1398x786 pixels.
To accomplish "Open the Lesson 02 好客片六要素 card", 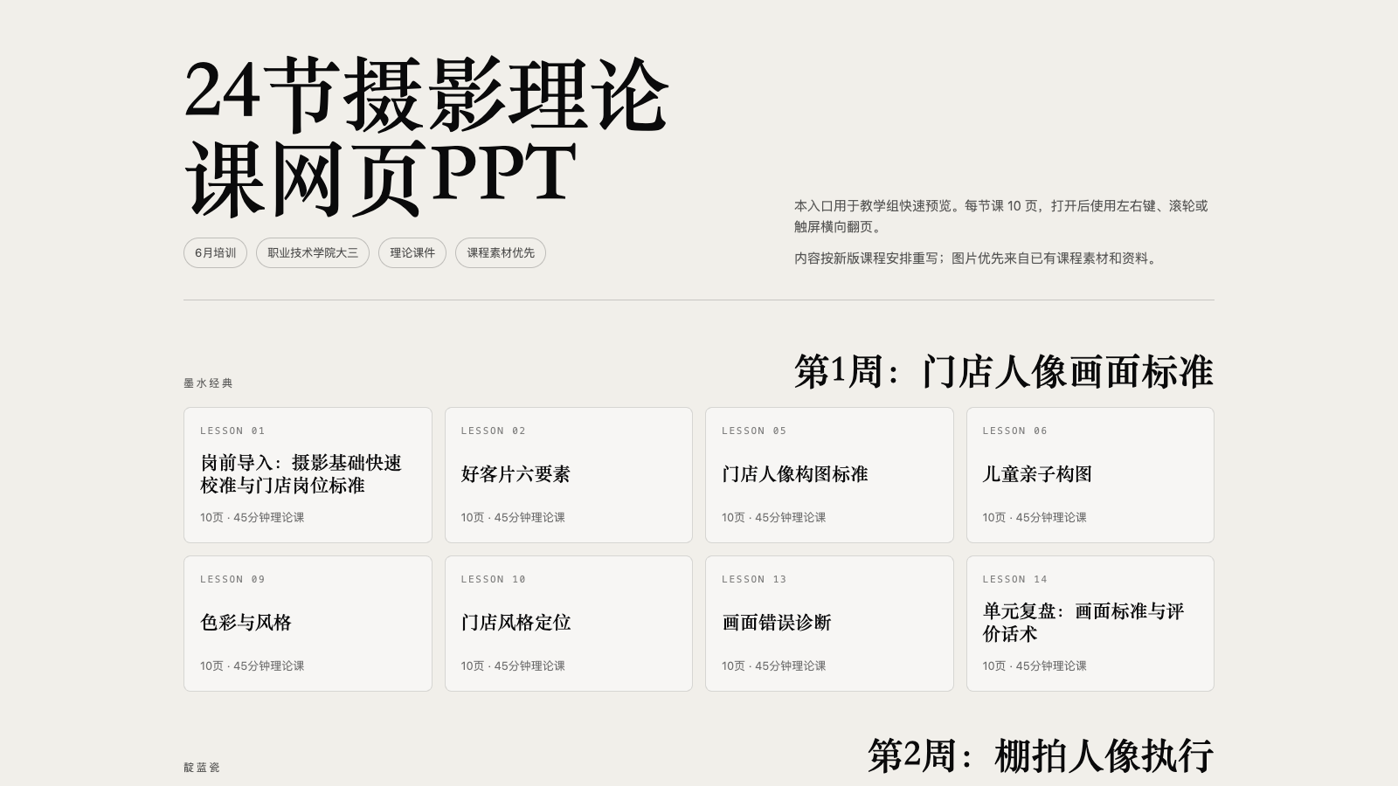I will coord(569,475).
